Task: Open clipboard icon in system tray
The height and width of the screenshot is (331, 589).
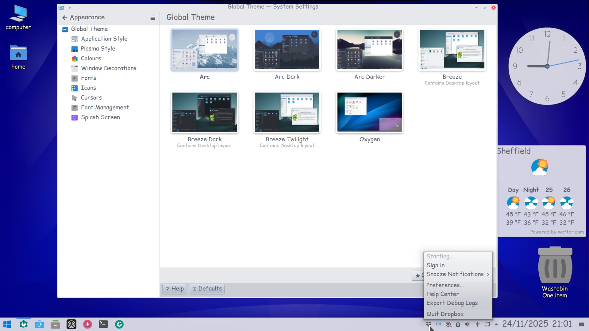Action: click(458, 324)
